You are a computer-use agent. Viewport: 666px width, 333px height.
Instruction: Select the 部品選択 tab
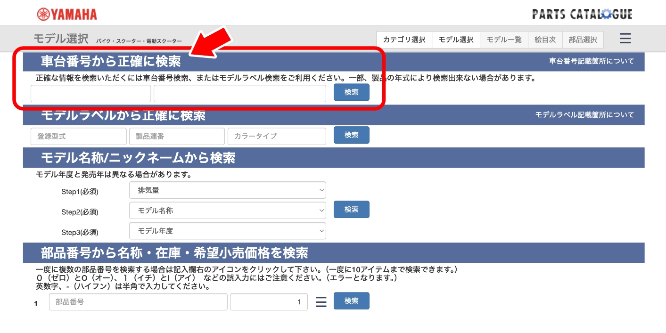583,40
